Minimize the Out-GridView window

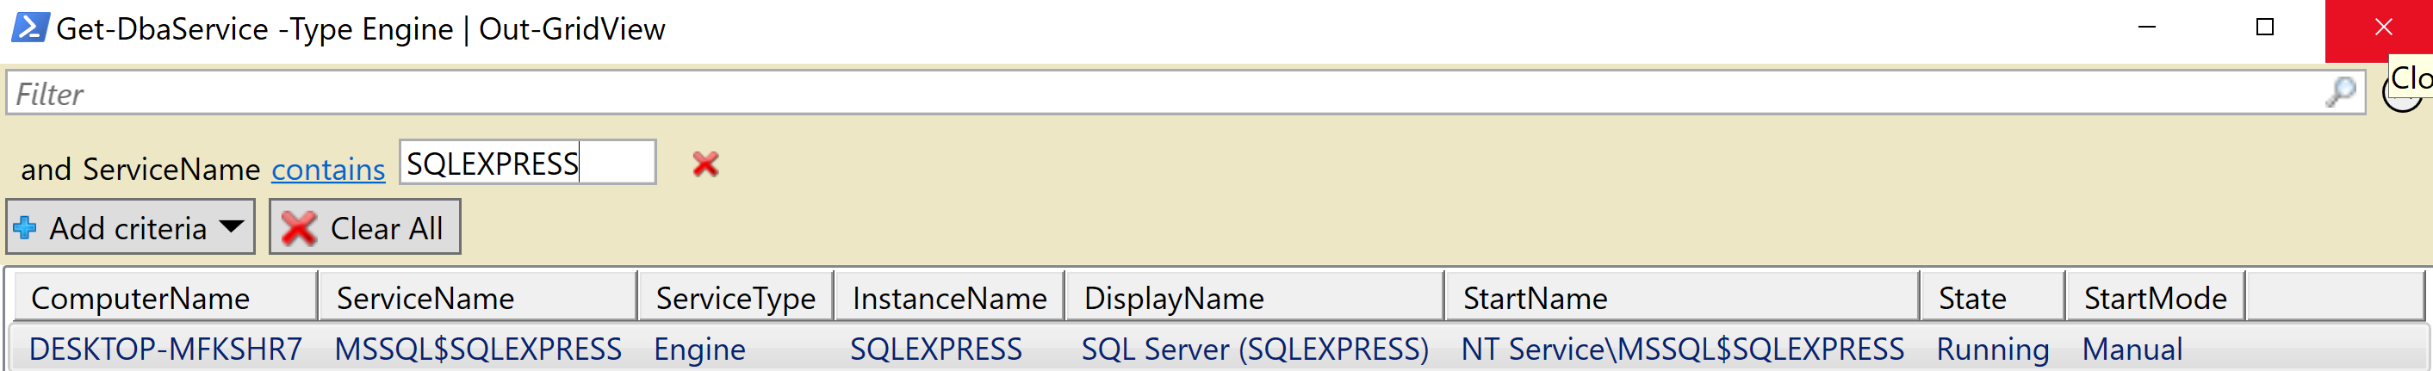click(x=2146, y=28)
